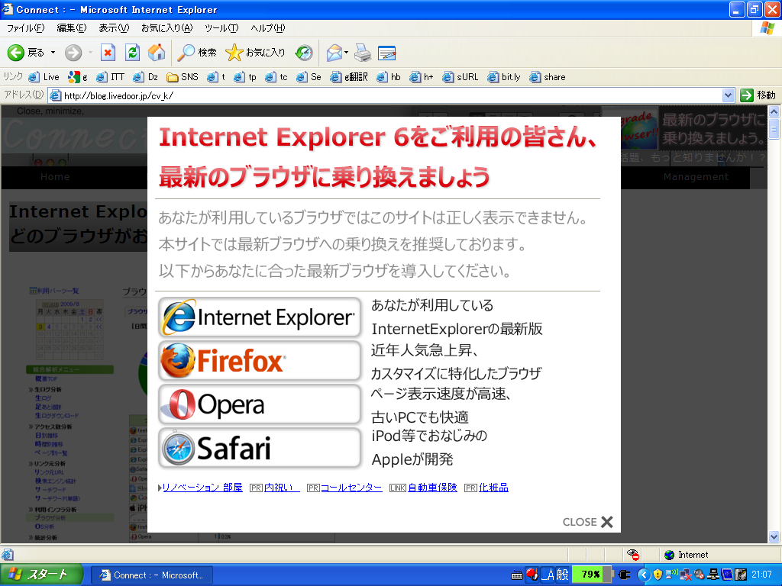Click the 79% battery indicator in tray
The width and height of the screenshot is (782, 586).
(x=591, y=575)
